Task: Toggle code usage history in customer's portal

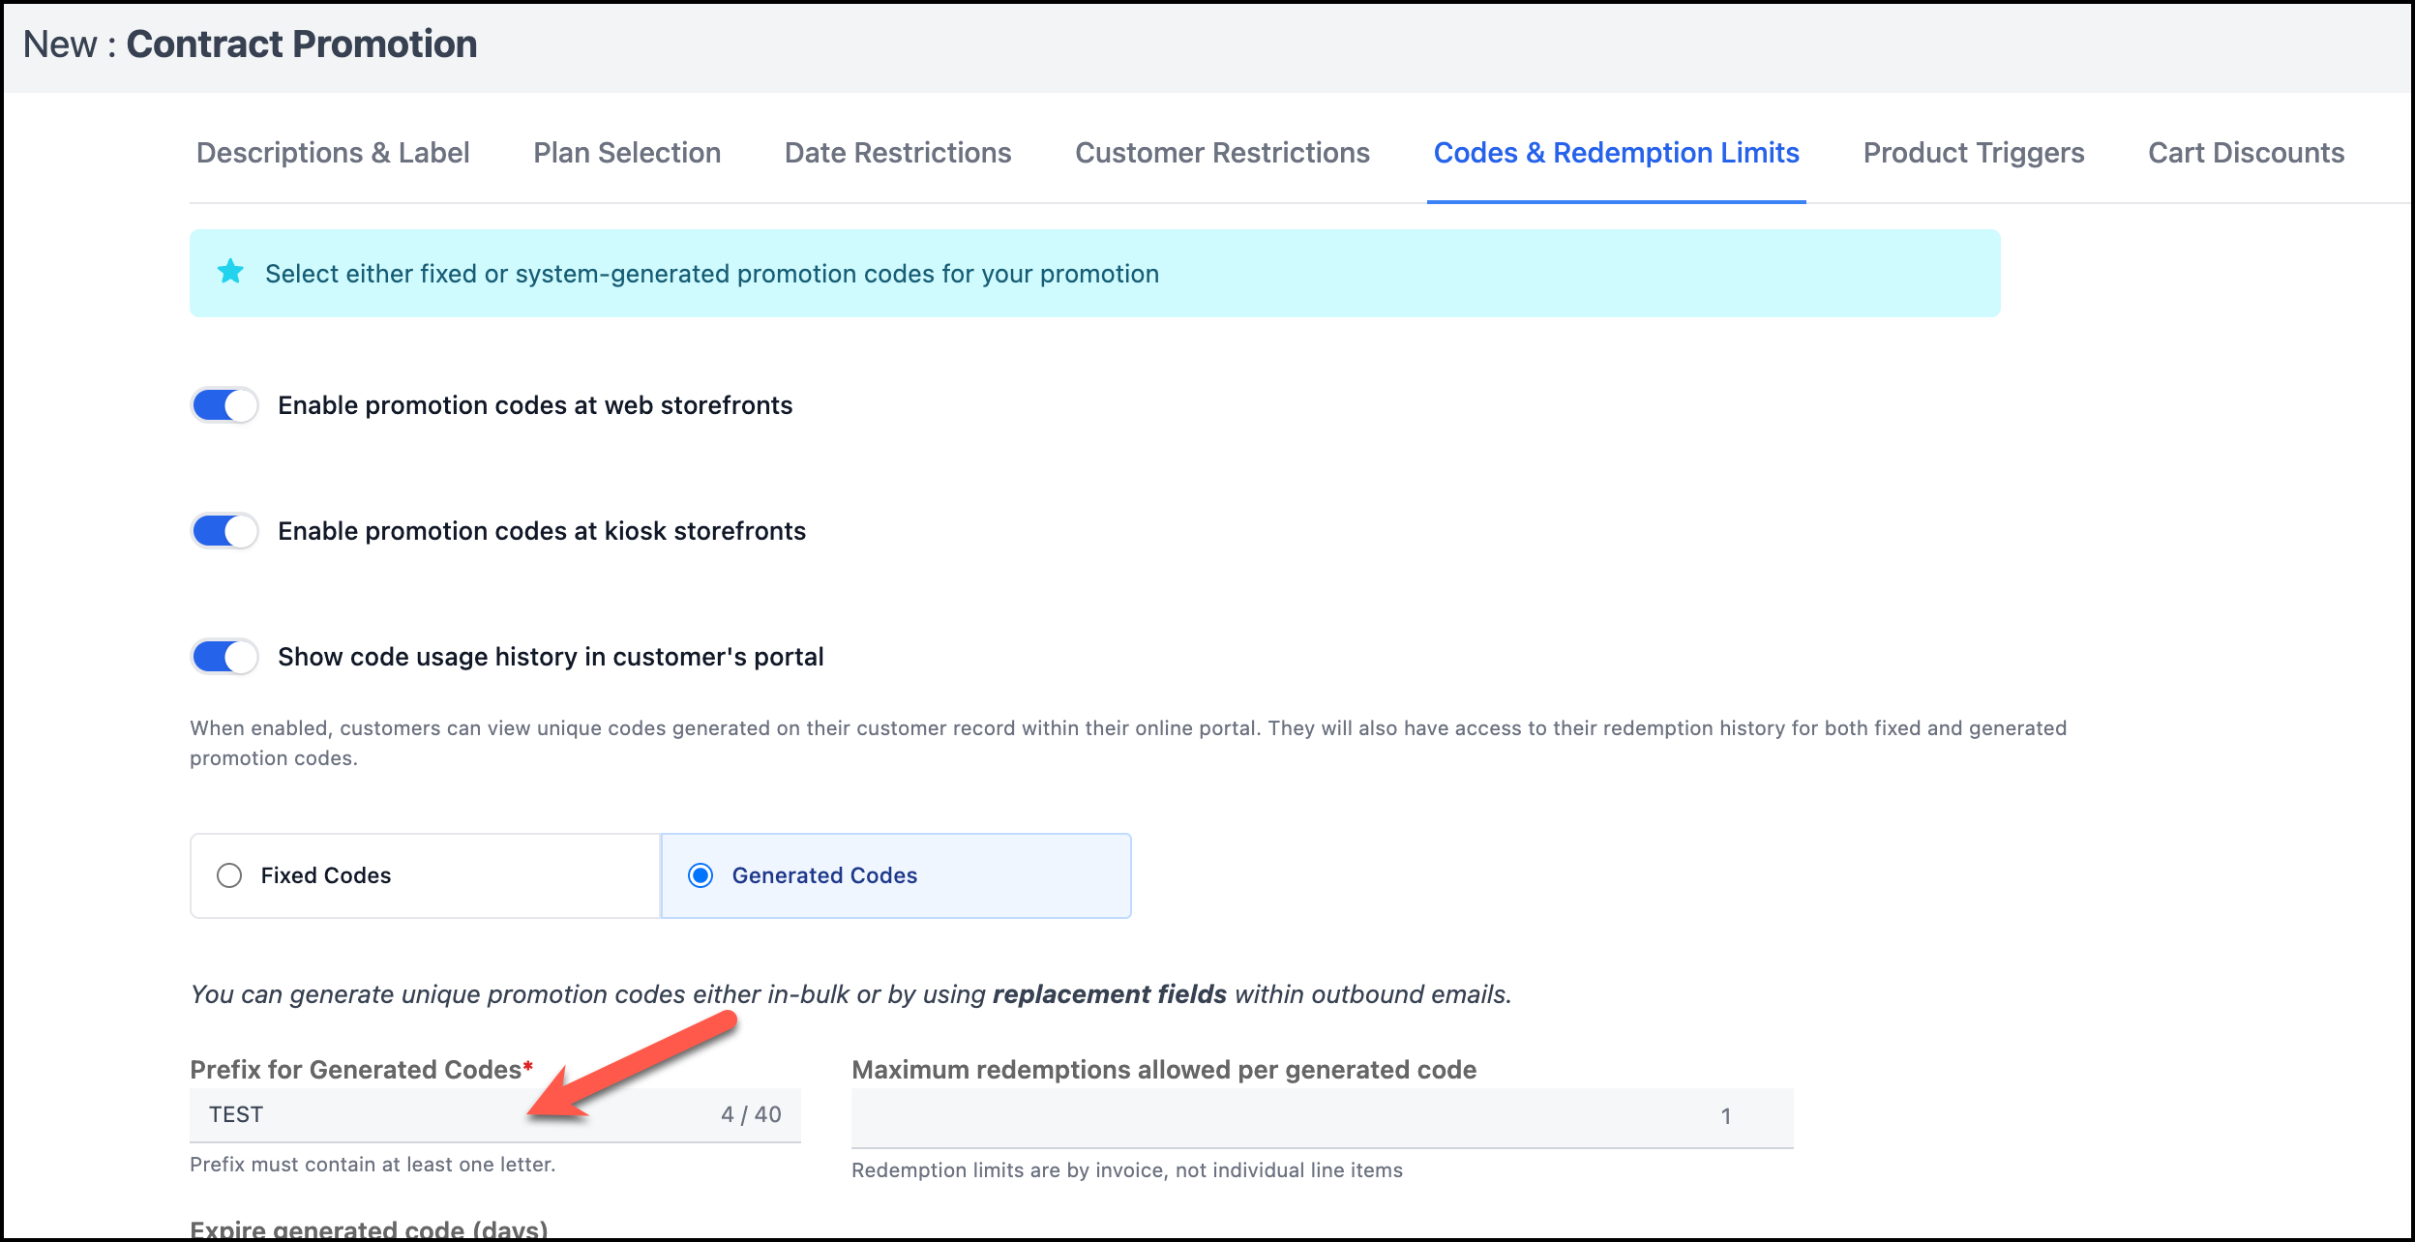Action: [x=224, y=657]
